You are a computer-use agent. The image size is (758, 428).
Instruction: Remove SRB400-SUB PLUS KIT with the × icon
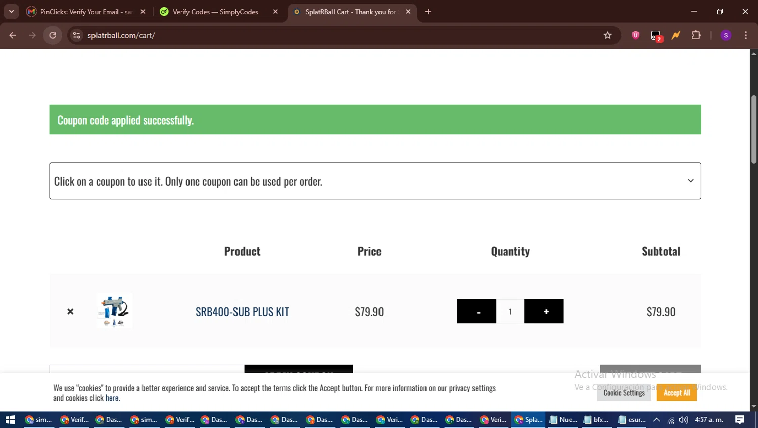70,312
